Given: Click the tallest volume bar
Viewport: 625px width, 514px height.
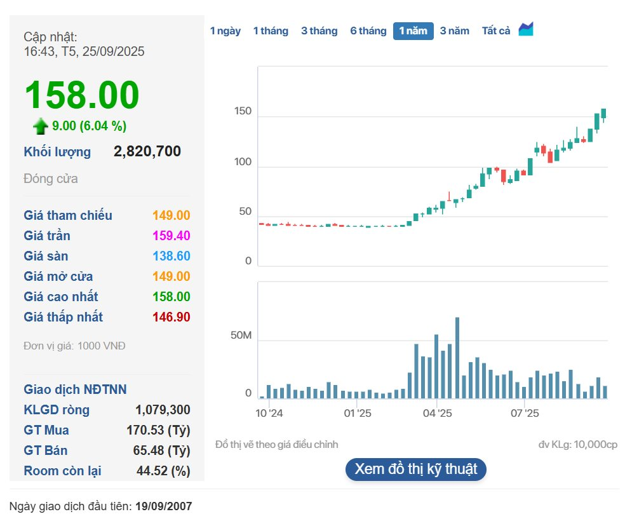Looking at the screenshot, I should click(x=457, y=358).
